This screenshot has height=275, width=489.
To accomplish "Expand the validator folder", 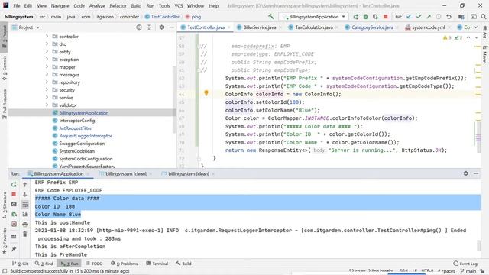I will [47, 105].
